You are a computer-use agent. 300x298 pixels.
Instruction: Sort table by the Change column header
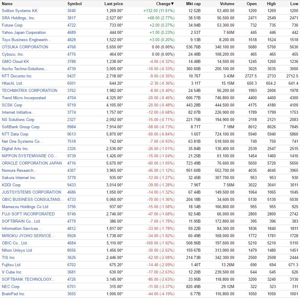pyautogui.click(x=165, y=4)
